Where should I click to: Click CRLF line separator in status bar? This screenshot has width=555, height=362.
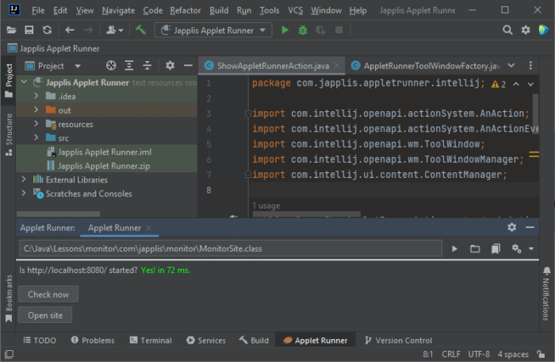[451, 354]
